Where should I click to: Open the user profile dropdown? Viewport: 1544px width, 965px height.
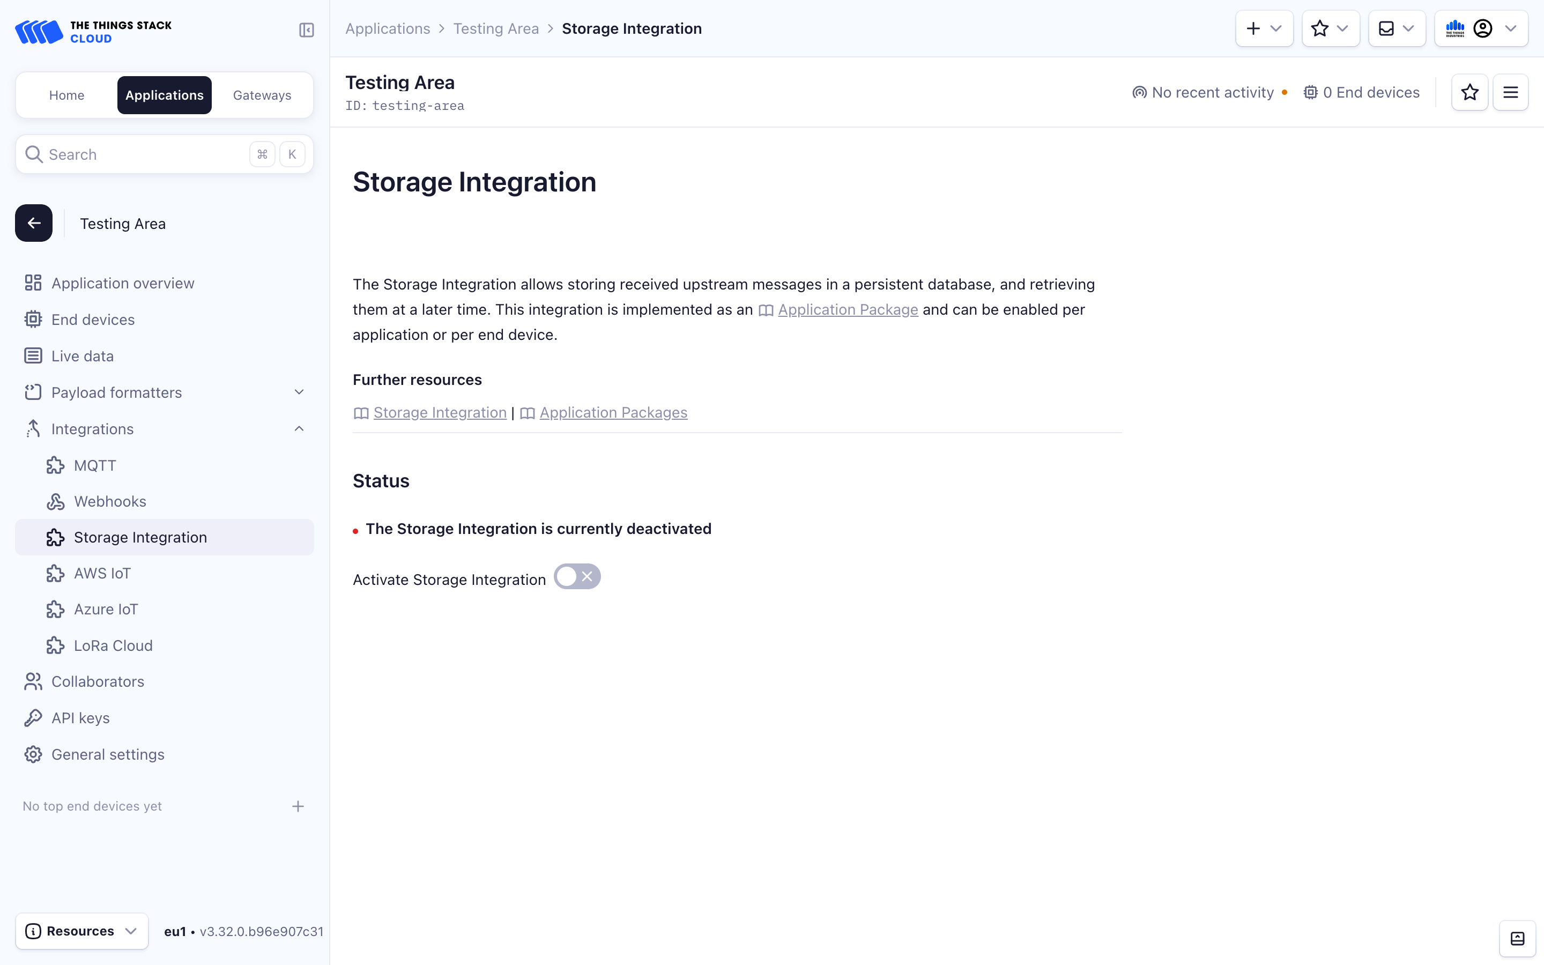click(1481, 29)
